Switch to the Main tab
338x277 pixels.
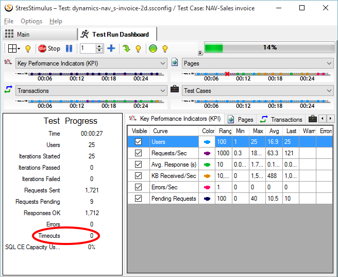click(40, 34)
